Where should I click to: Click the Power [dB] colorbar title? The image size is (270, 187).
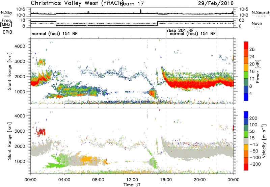[x=258, y=71]
